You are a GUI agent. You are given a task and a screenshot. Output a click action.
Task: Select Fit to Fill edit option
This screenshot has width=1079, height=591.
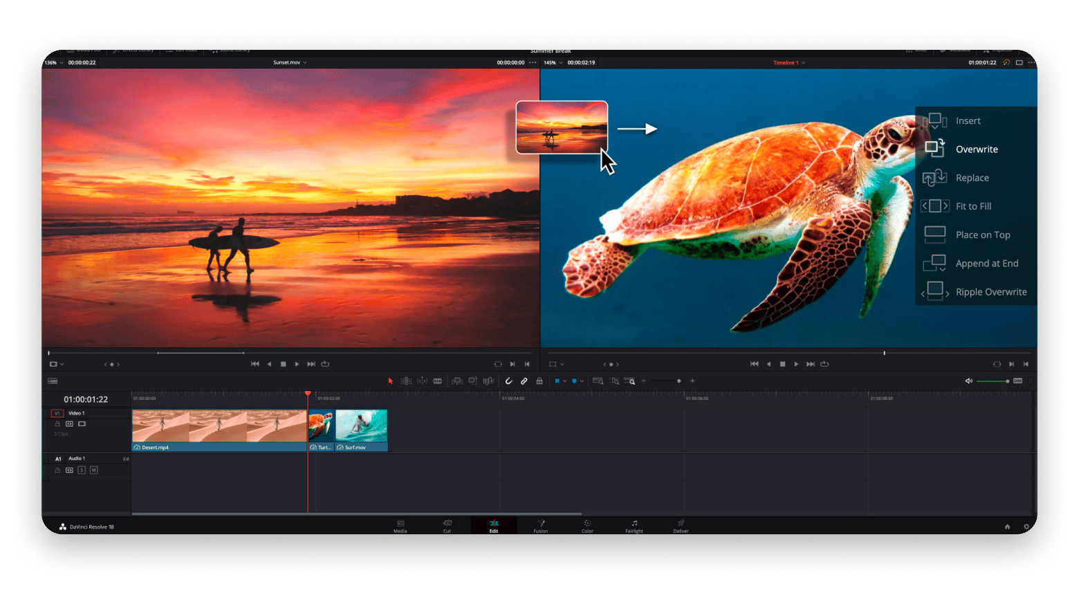975,206
